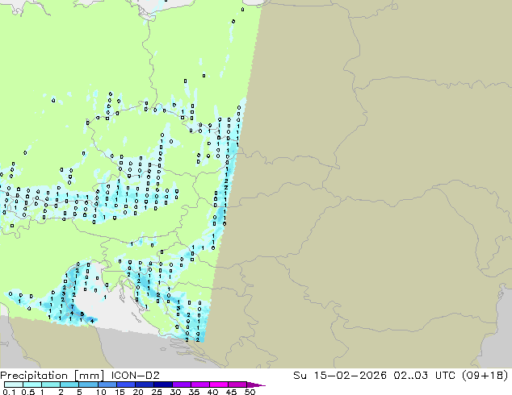Select the 25–30 mm dark navy swatch

pyautogui.click(x=162, y=385)
